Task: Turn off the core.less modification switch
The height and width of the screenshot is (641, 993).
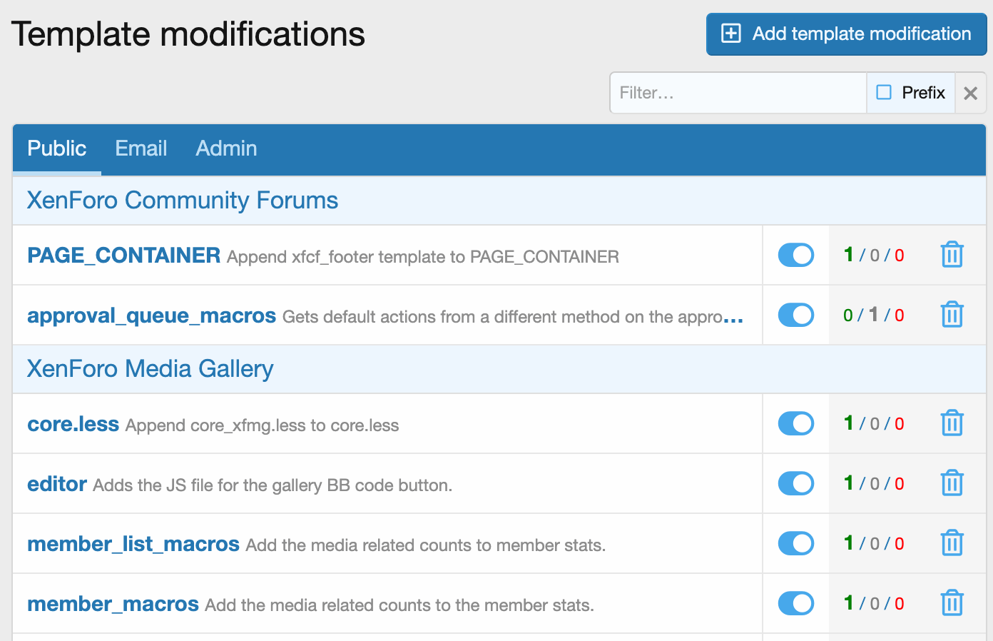Action: (x=795, y=423)
